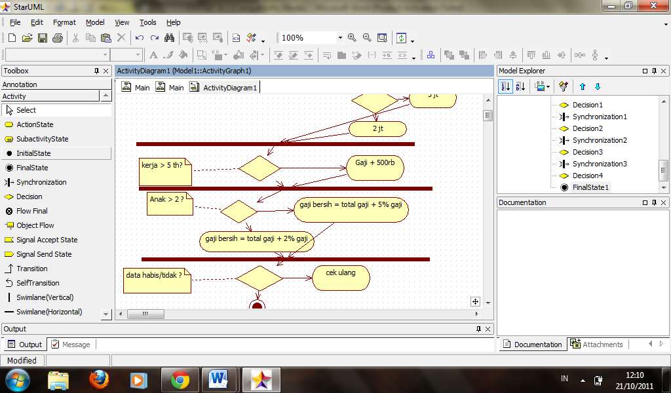Open the File menu

click(15, 22)
